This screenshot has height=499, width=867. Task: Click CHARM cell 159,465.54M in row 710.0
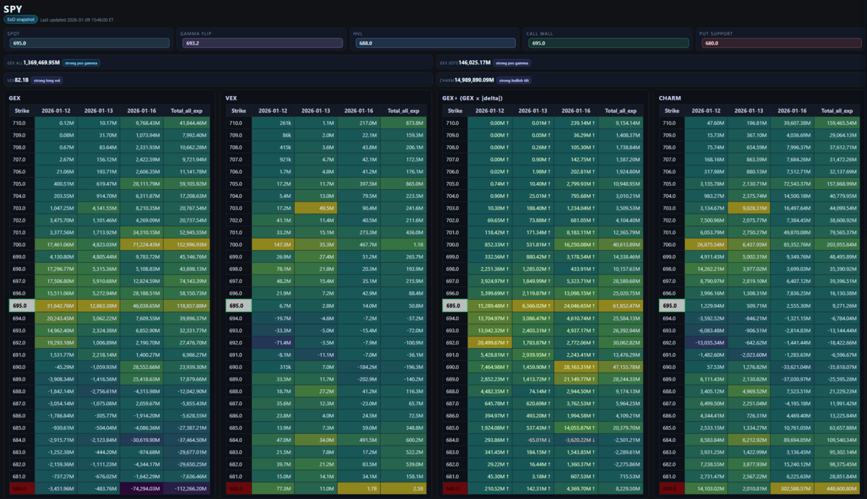(x=837, y=123)
